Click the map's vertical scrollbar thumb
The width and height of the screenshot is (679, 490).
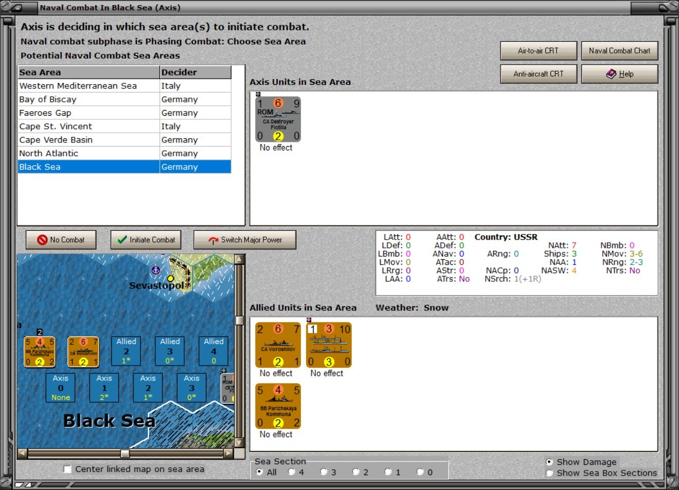pyautogui.click(x=240, y=320)
